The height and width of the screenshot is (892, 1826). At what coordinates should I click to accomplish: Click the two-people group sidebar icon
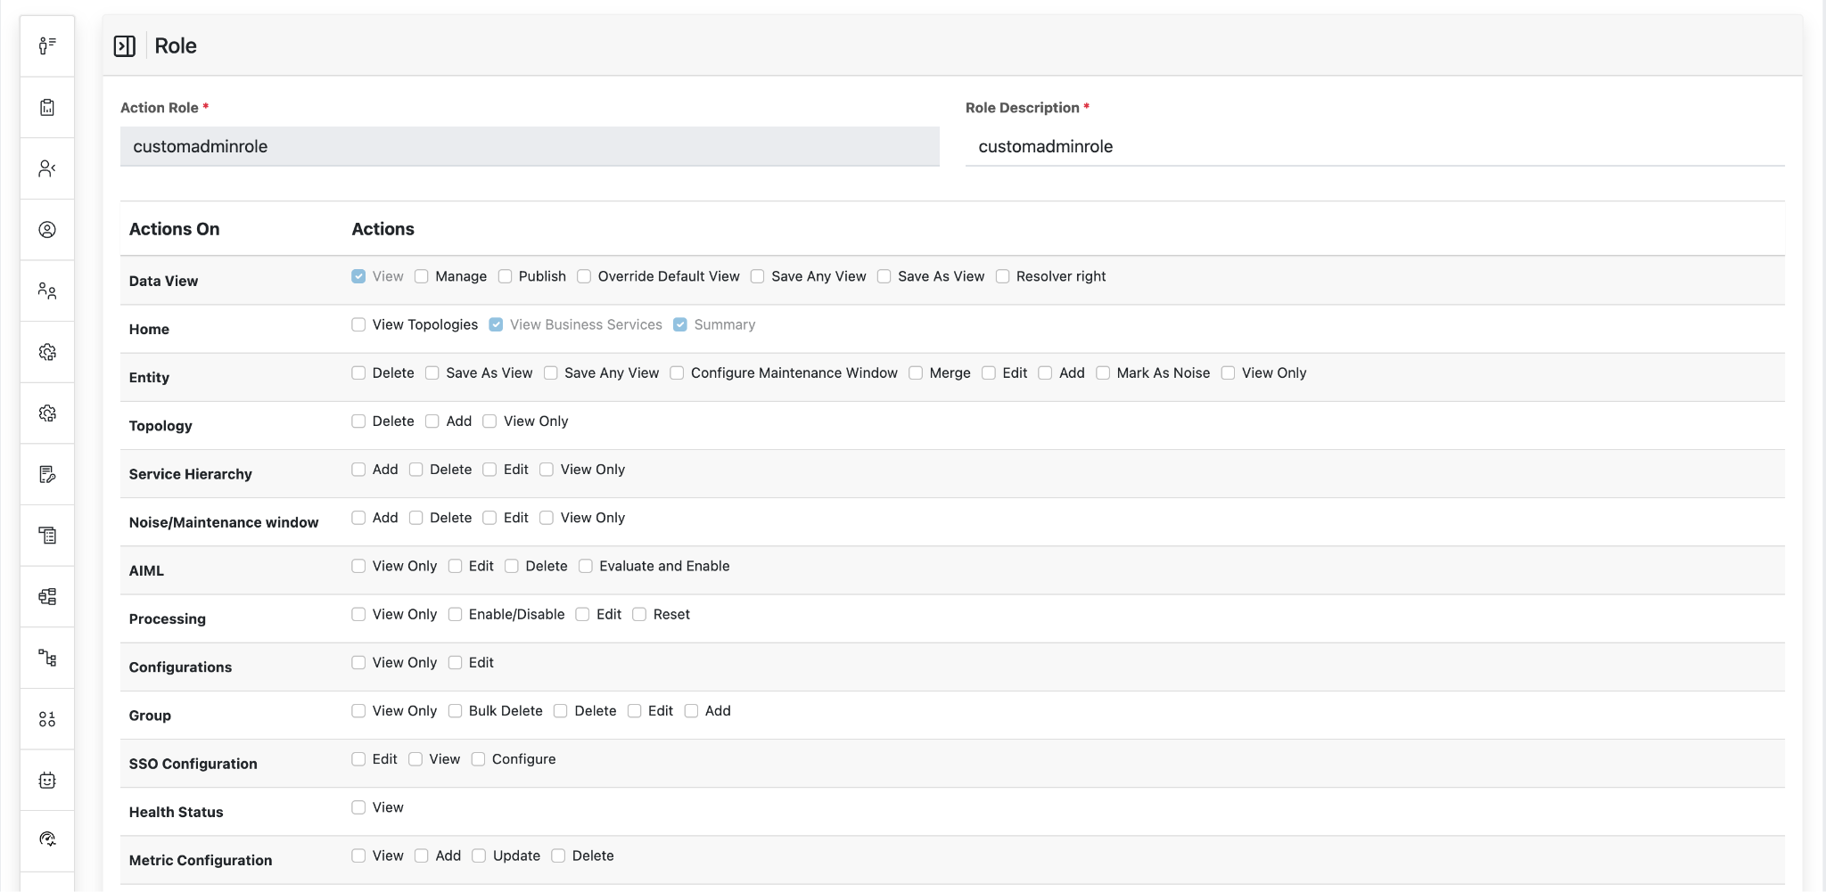point(47,291)
